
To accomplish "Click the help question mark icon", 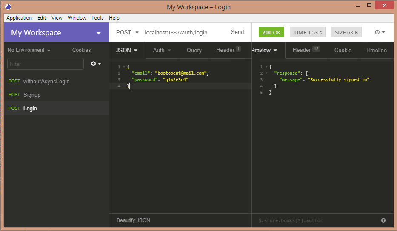I will pyautogui.click(x=383, y=220).
